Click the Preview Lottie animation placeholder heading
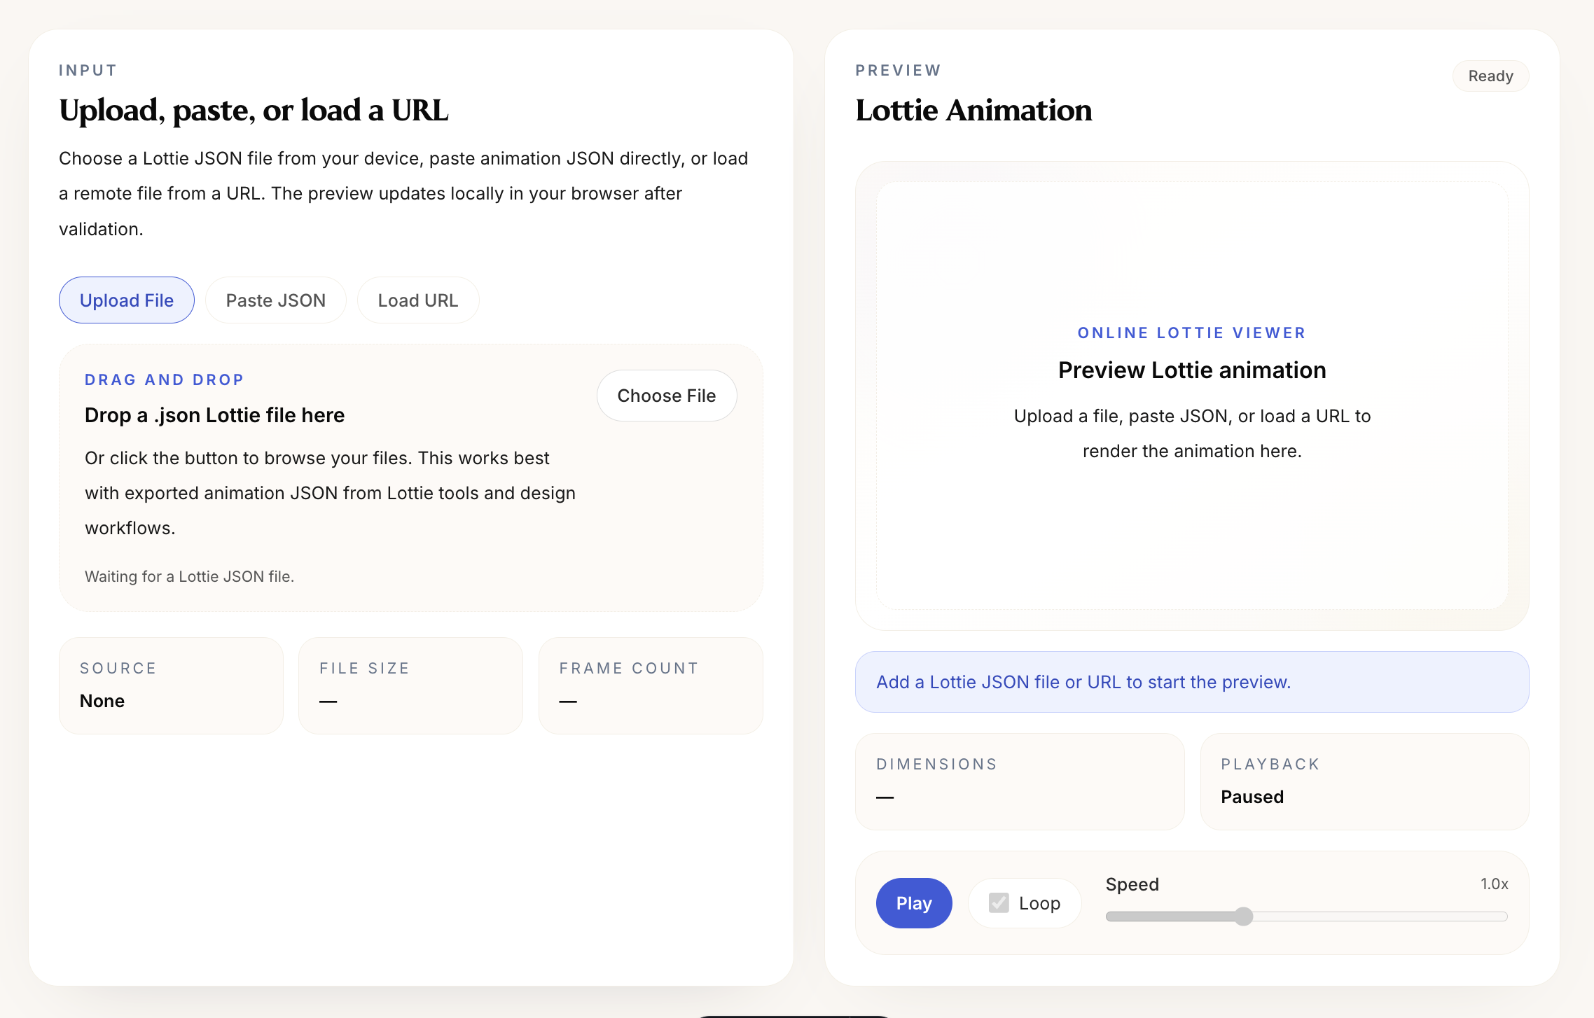Image resolution: width=1594 pixels, height=1018 pixels. [x=1192, y=370]
